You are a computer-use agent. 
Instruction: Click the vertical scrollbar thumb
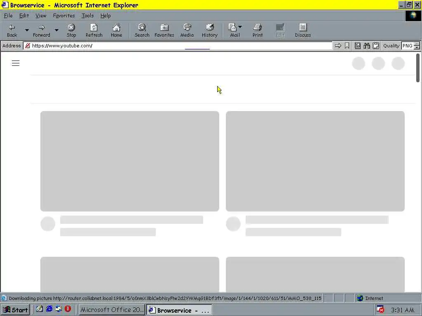tap(418, 68)
